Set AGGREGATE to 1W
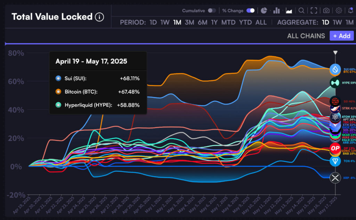This screenshot has width=356, height=220. [337, 23]
